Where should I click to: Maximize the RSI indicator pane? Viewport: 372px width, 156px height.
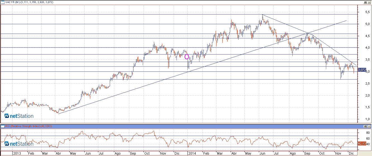pyautogui.click(x=365, y=126)
